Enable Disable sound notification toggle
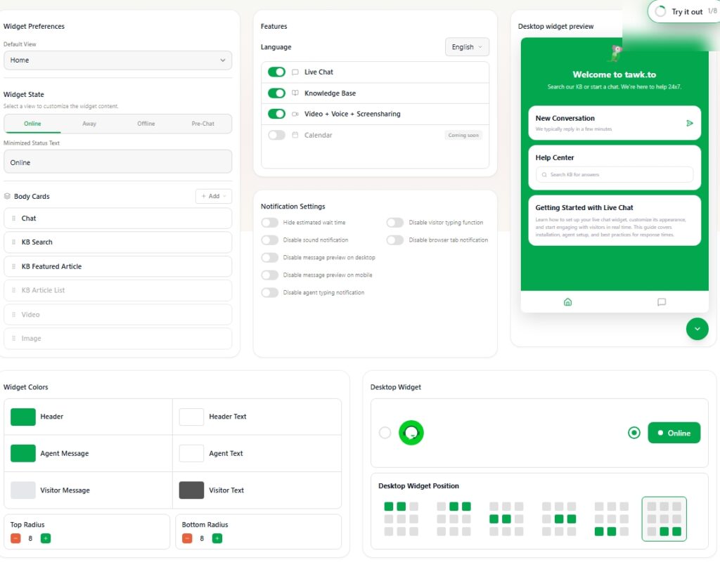Screen dimensions: 720x574 pyautogui.click(x=269, y=240)
